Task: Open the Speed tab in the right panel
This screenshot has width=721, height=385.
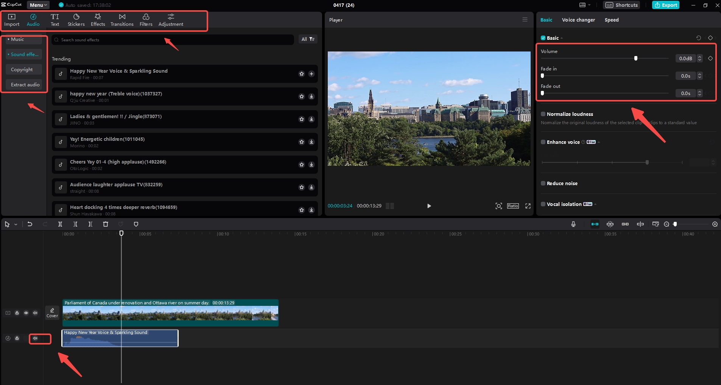Action: pos(611,20)
